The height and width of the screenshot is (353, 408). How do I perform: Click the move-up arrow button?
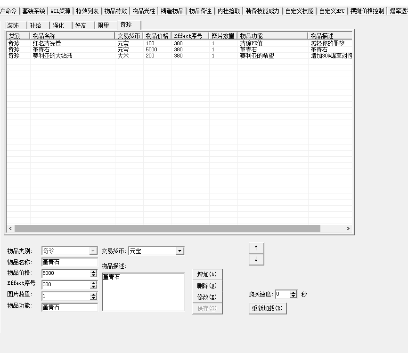(x=256, y=248)
